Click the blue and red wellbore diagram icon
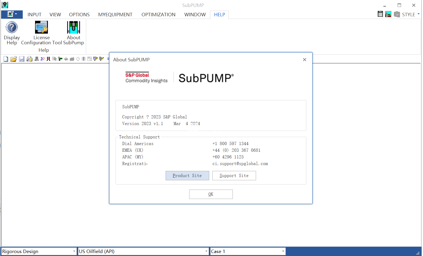 pos(43,59)
